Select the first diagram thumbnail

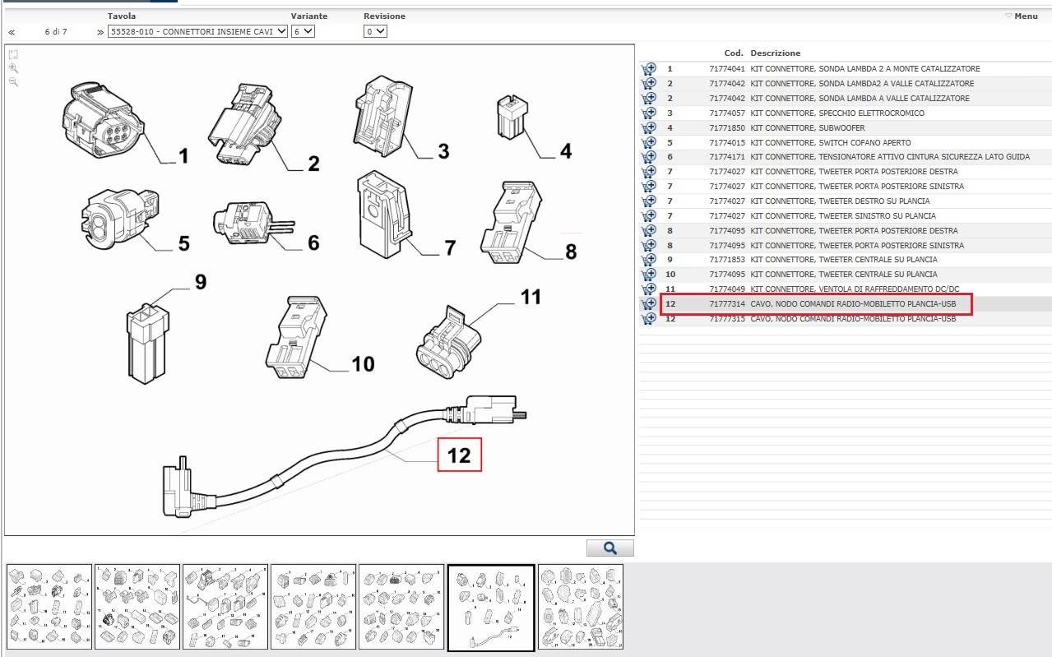49,607
